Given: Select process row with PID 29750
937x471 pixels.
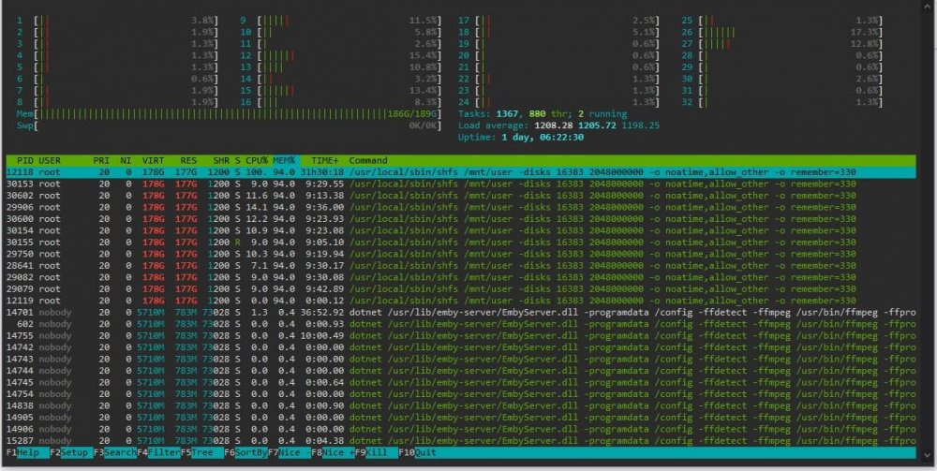Looking at the screenshot, I should [460, 255].
